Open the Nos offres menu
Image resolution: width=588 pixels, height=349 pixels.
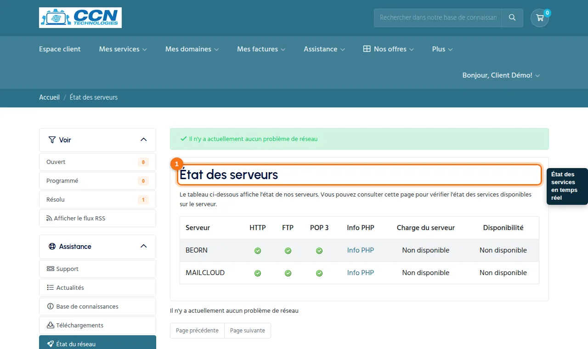click(389, 49)
